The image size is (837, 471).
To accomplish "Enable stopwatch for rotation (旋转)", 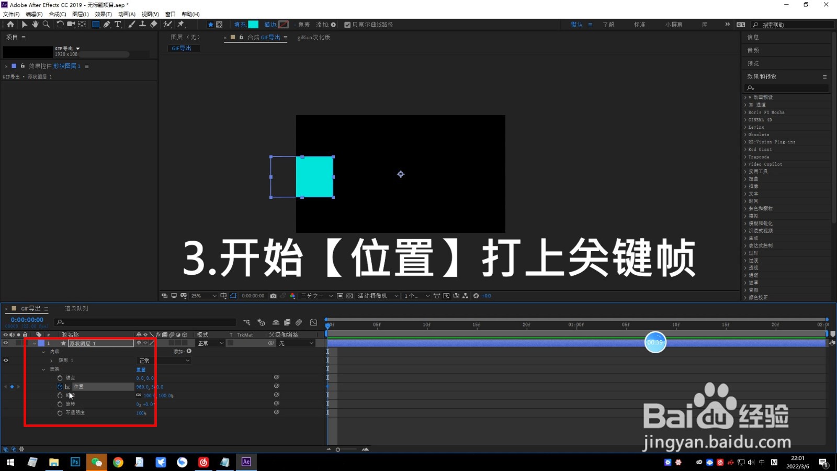I will (x=60, y=404).
